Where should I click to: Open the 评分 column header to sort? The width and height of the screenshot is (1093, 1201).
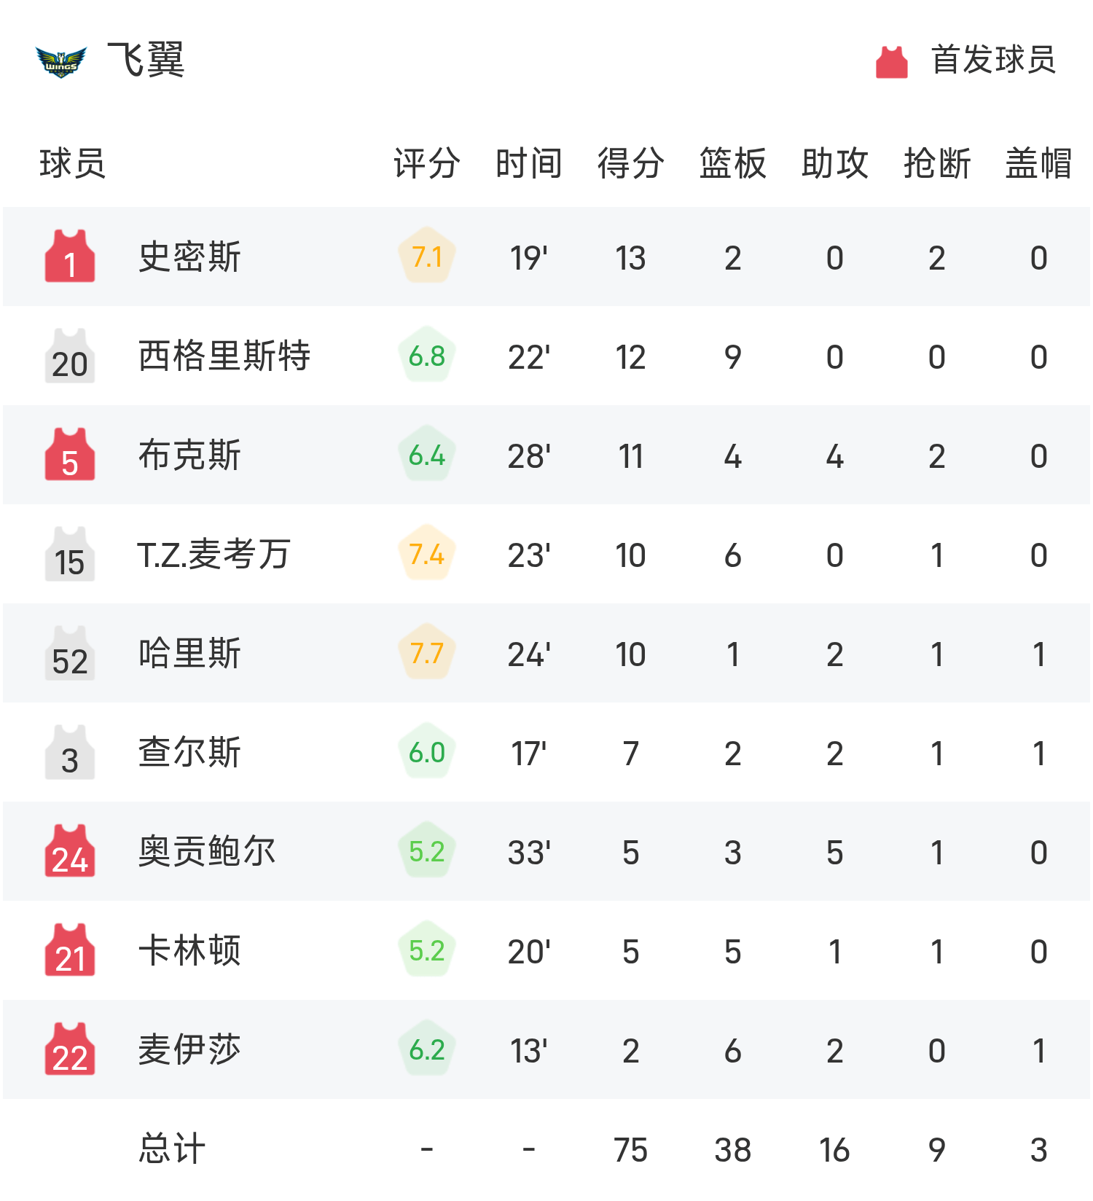click(x=425, y=165)
